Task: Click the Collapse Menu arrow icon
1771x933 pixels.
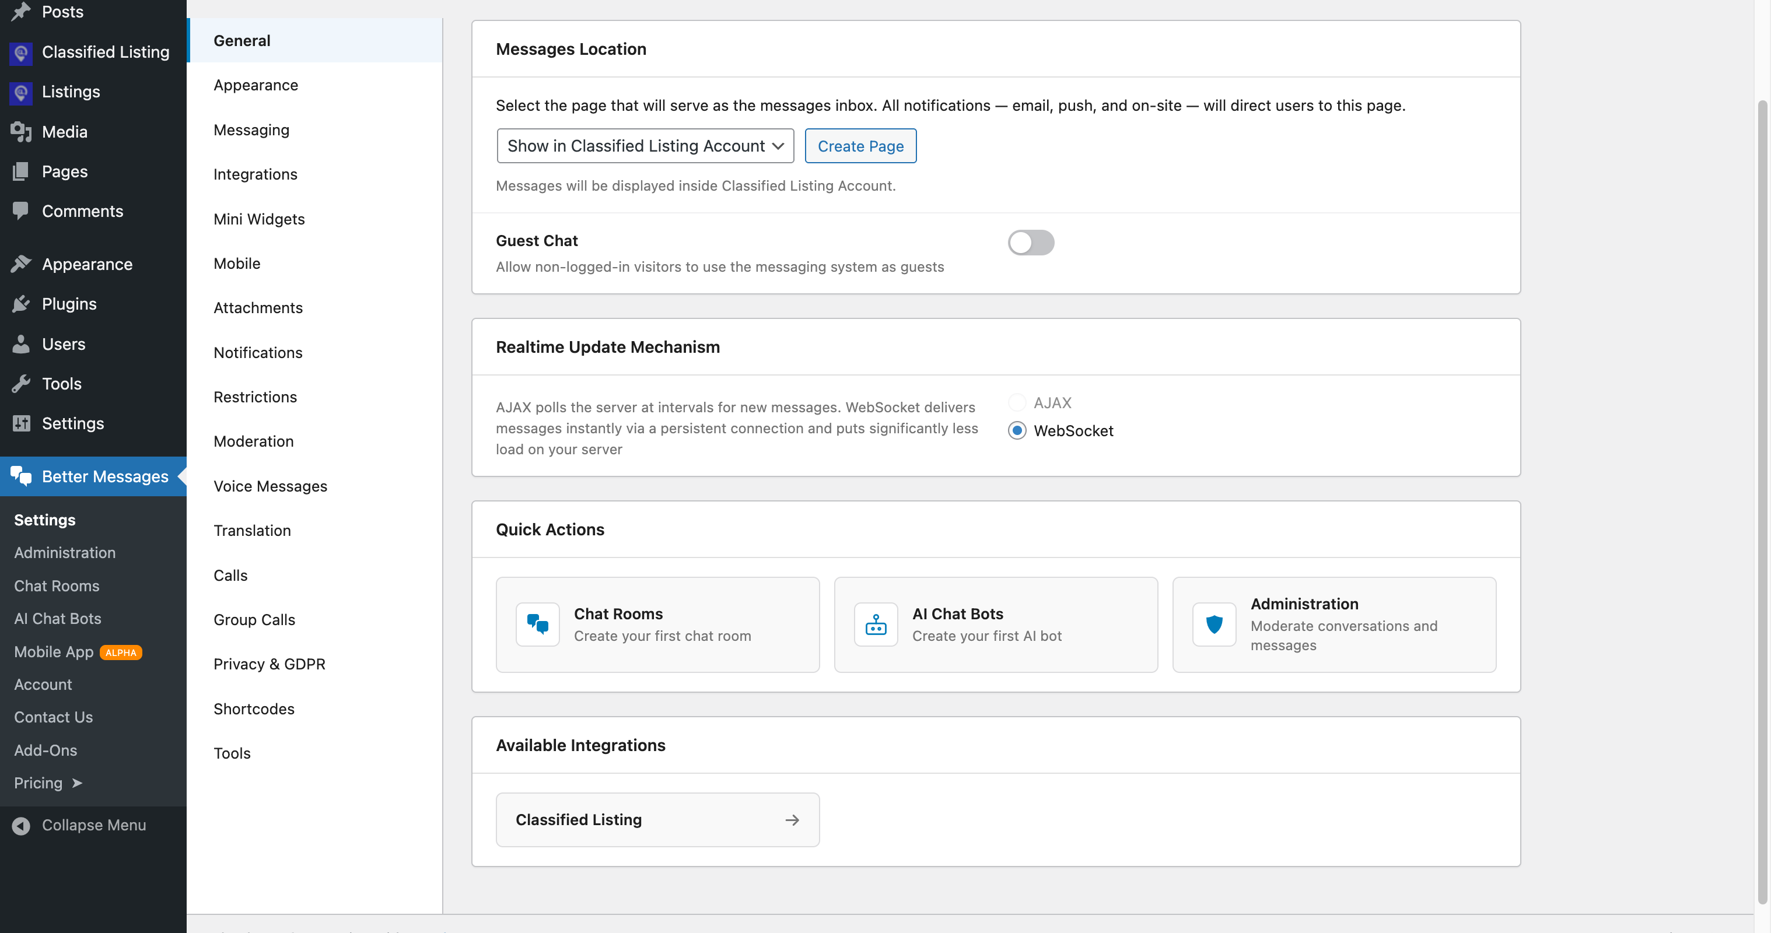Action: [22, 825]
